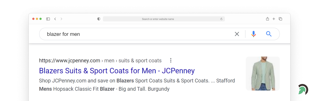The width and height of the screenshot is (319, 101).
Task: Click the privacy shield icon
Action: pos(99,19)
